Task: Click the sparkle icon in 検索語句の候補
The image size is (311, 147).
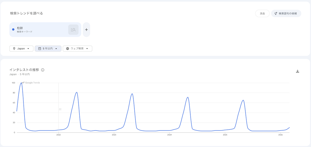Action: [x=276, y=13]
